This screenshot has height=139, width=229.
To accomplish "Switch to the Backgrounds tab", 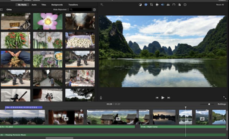I will [x=57, y=5].
